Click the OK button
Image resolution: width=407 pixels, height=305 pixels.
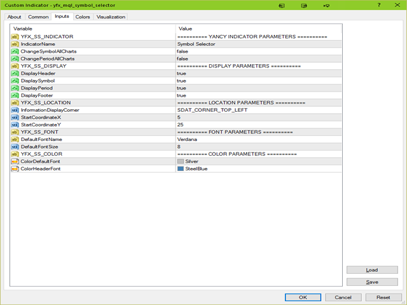[x=303, y=297]
